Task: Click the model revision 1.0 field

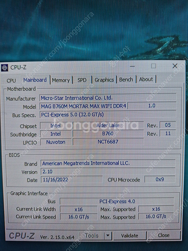Action: click(152, 106)
